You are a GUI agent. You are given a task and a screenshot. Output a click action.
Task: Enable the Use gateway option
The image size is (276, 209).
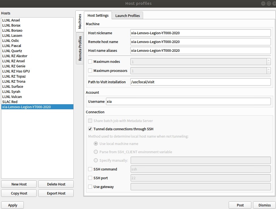(x=90, y=187)
